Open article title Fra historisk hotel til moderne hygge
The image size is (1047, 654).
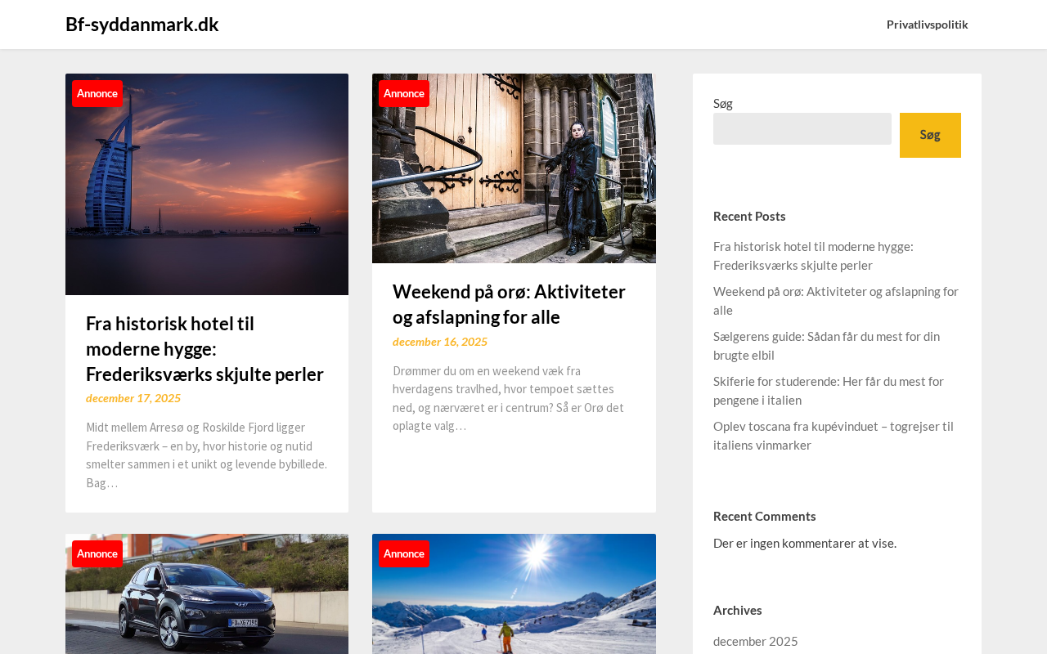coord(204,348)
